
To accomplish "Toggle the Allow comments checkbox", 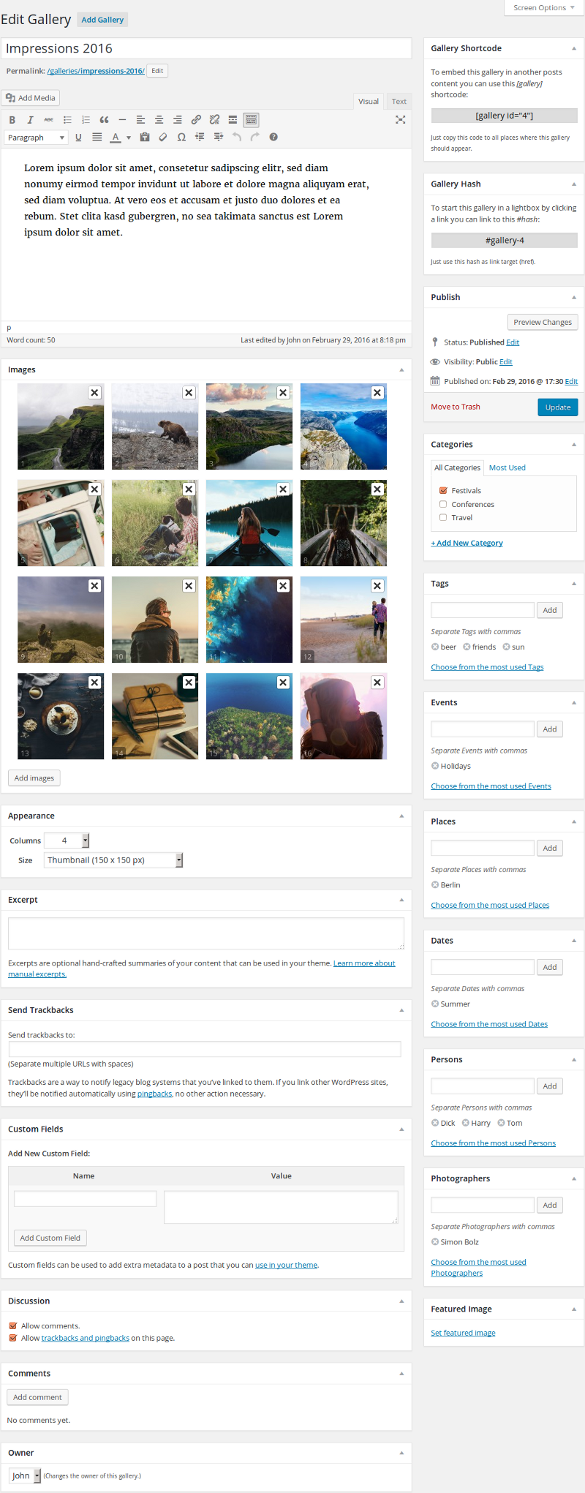I will [x=13, y=1325].
